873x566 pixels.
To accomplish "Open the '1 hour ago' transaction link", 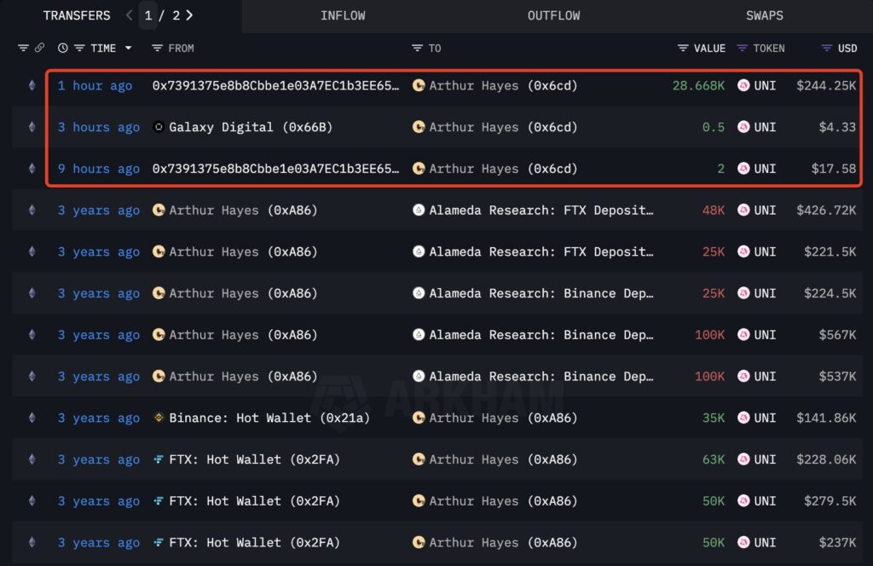I will pos(95,85).
